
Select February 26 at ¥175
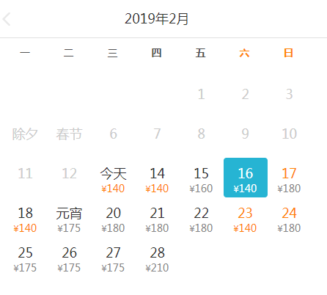tap(69, 257)
